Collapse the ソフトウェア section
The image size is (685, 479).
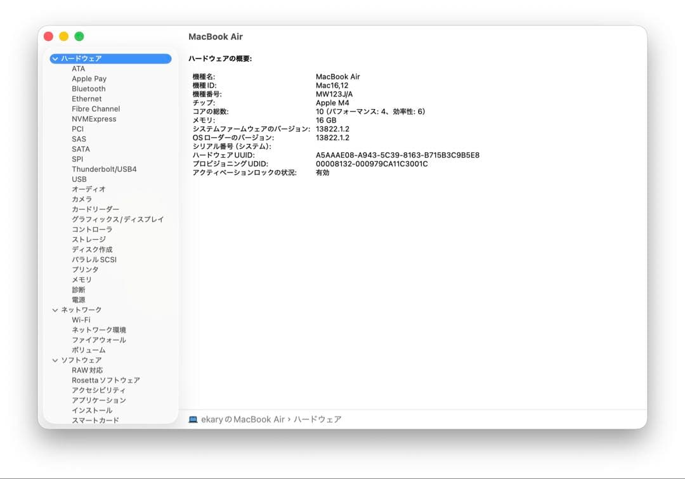(x=55, y=360)
